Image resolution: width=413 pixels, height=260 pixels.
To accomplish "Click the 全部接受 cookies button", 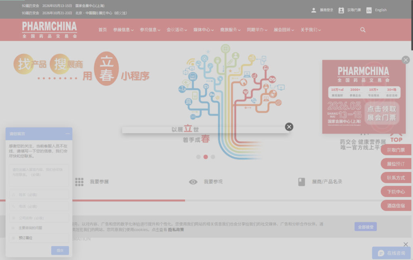I will [x=365, y=227].
